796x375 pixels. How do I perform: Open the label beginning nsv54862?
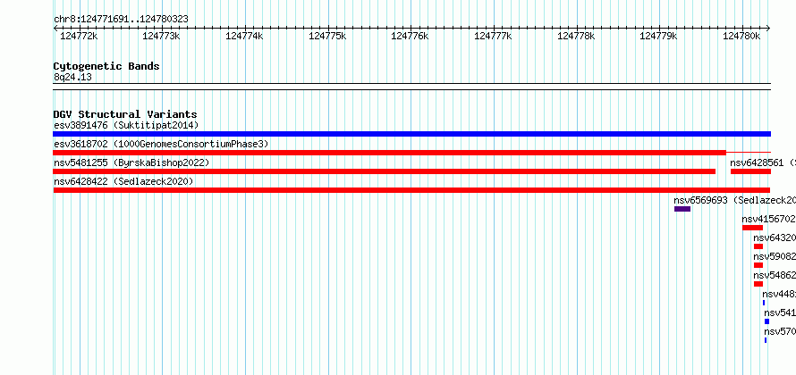click(x=775, y=276)
